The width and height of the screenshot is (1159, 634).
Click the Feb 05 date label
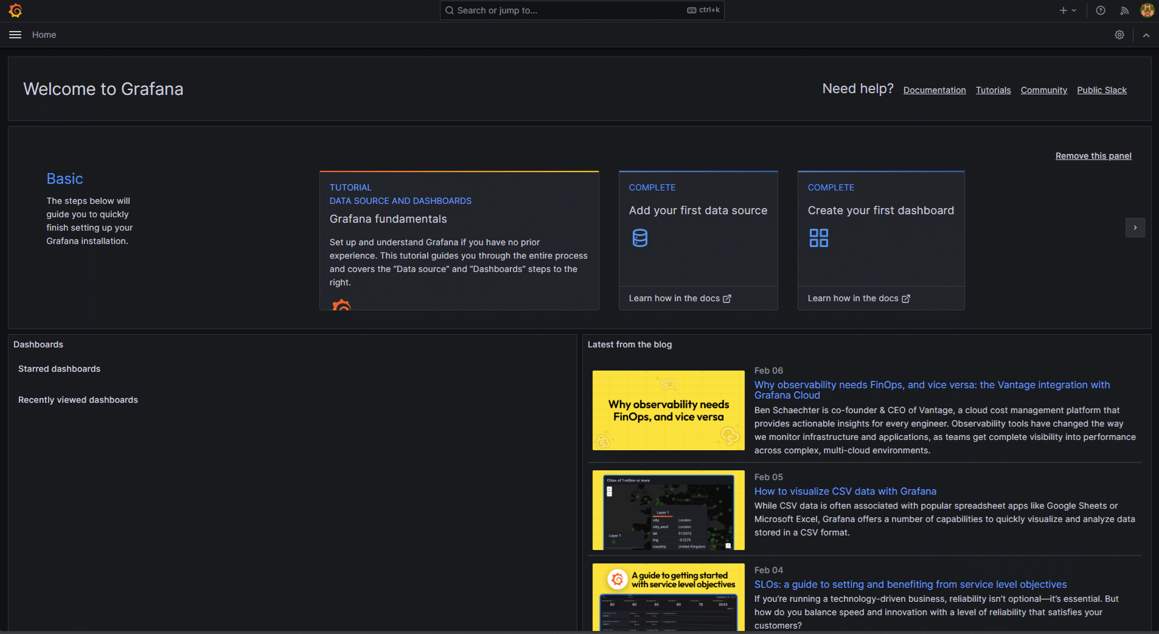click(x=768, y=477)
